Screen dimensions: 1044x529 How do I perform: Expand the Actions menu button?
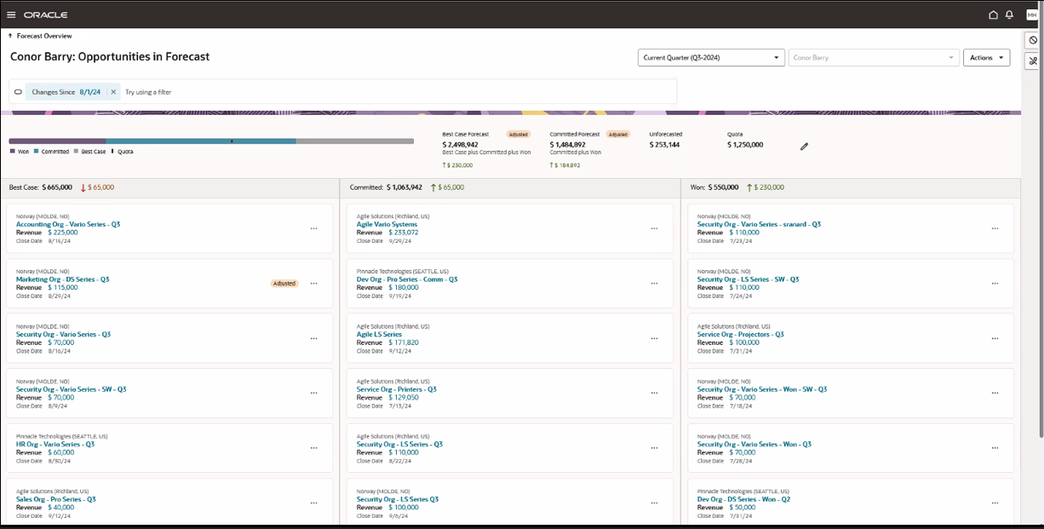(986, 58)
